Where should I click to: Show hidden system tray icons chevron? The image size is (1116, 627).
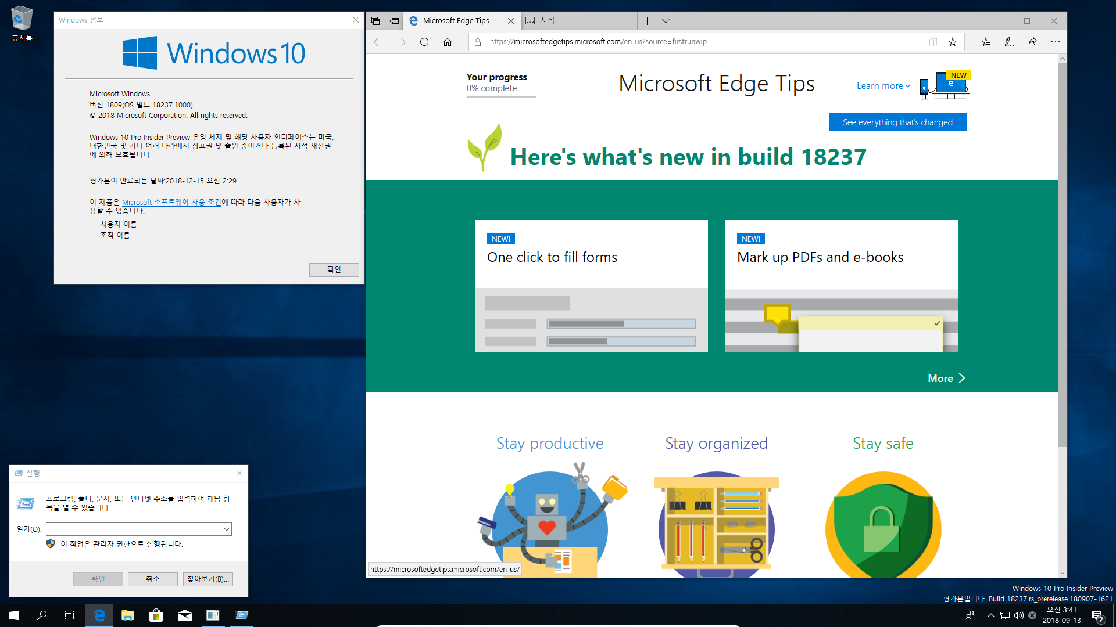(990, 615)
